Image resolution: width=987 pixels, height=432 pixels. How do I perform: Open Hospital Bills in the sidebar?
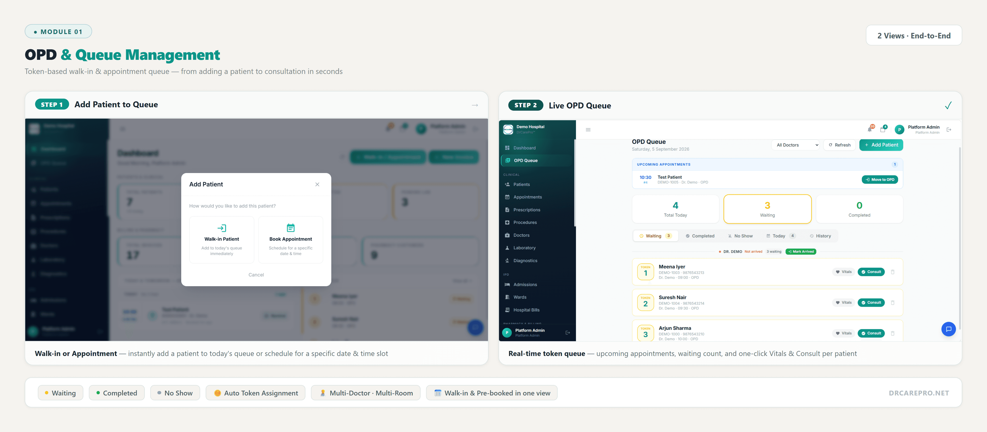click(536, 310)
